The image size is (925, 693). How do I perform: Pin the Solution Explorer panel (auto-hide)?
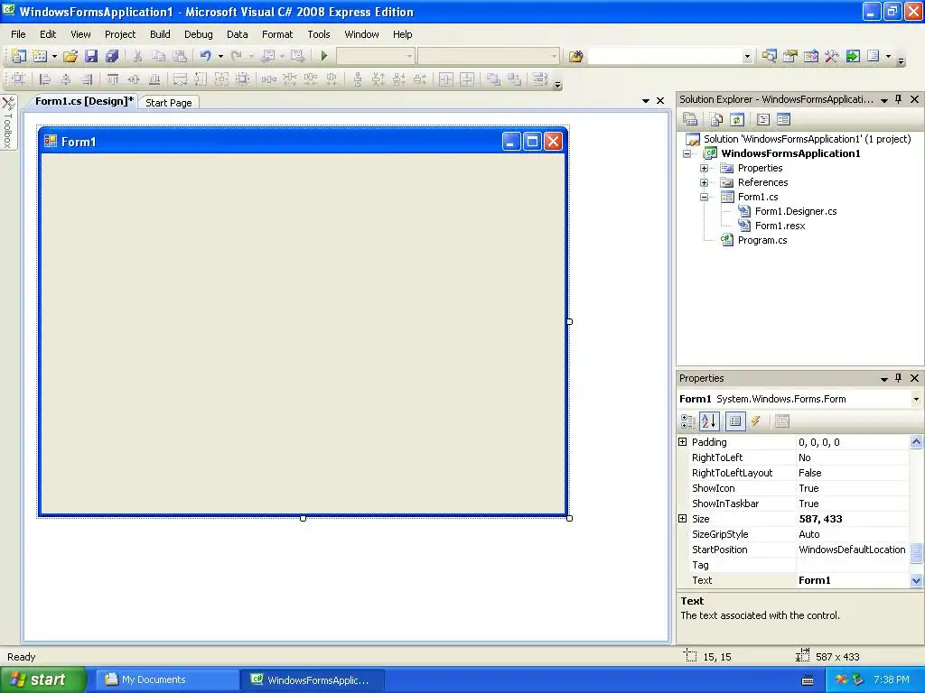point(899,99)
